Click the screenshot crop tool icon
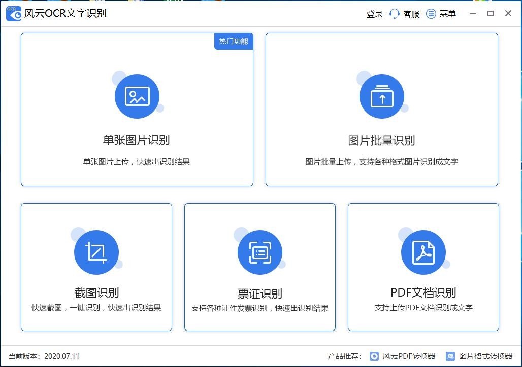 pos(96,252)
